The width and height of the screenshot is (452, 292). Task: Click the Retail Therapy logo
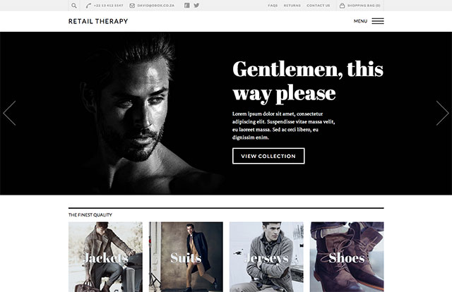point(98,21)
